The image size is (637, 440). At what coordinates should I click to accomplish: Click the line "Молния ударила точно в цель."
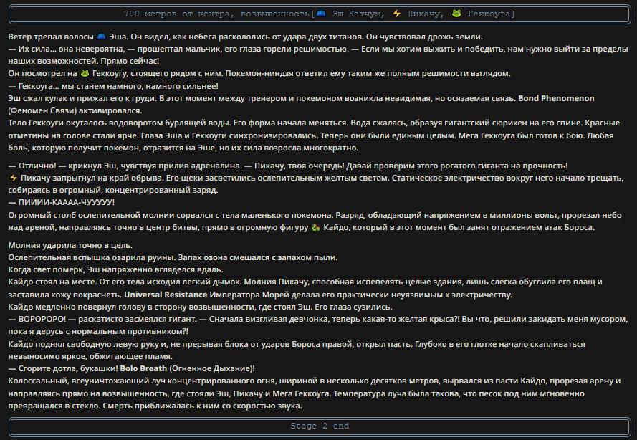70,245
